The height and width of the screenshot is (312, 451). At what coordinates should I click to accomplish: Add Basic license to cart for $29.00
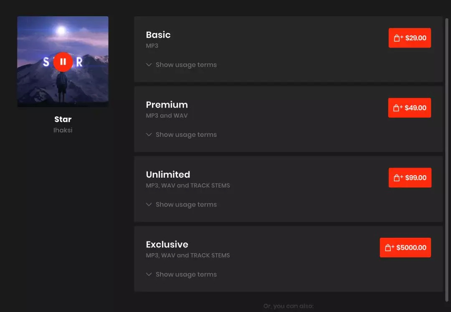[x=410, y=38]
